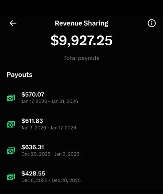Select dates Dec 20, 2025 - Jan 3, 2026

50,154
